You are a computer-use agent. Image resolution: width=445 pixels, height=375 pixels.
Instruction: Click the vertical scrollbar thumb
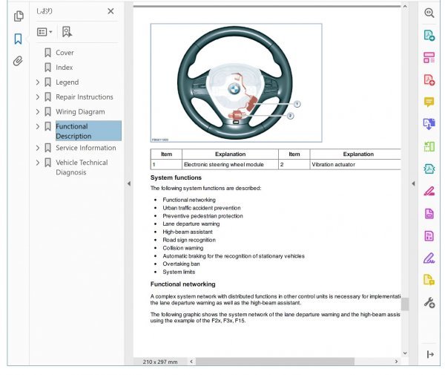pyautogui.click(x=405, y=304)
